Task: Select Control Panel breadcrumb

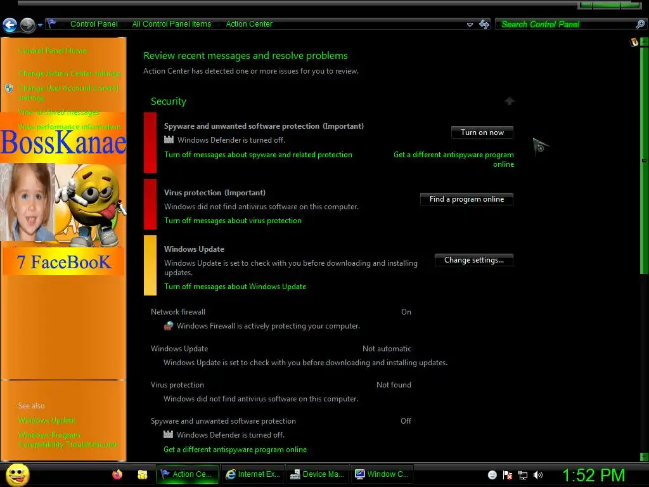Action: pos(94,24)
